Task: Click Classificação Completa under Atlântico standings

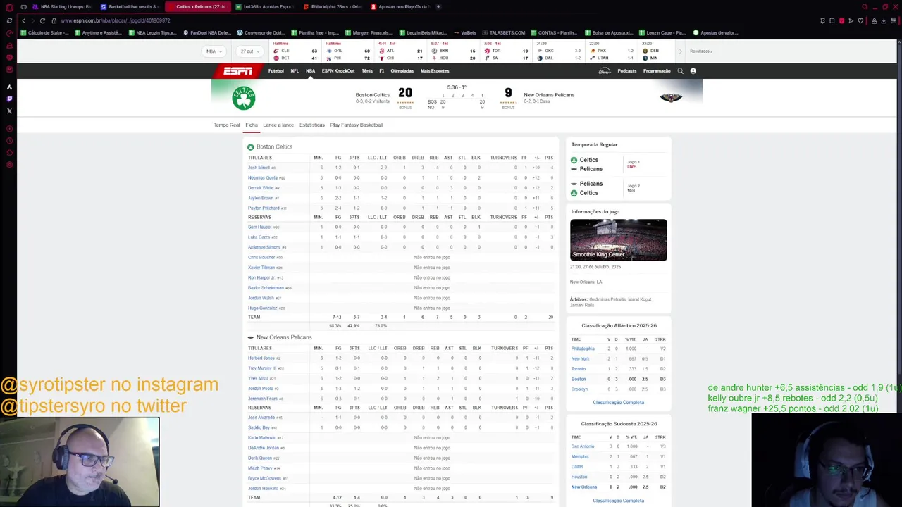Action: (618, 403)
